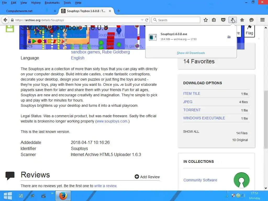Open a new tab with the plus button
This screenshot has height=201, width=268.
click(x=119, y=11)
